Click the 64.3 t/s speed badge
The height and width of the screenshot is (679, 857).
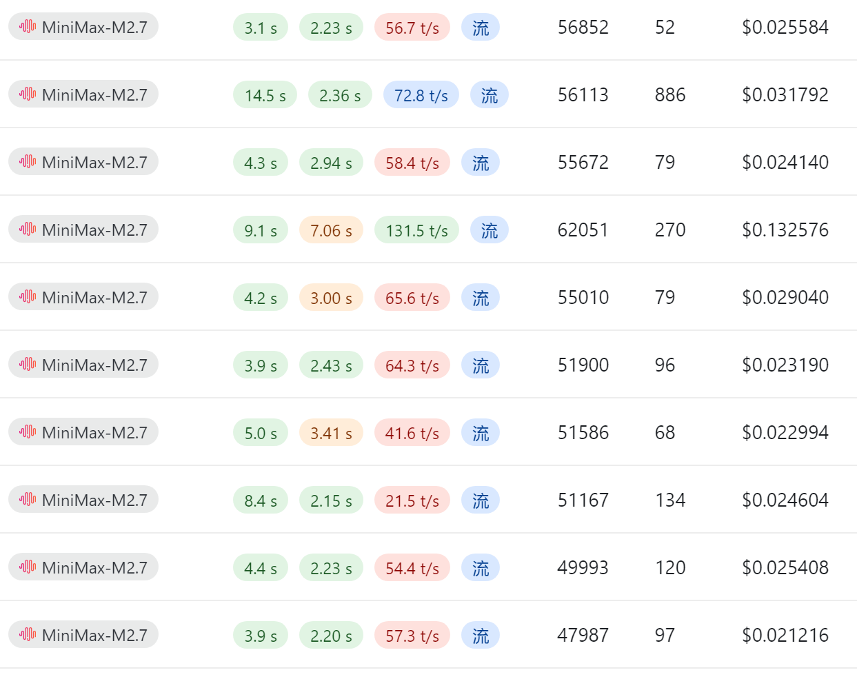click(x=412, y=365)
